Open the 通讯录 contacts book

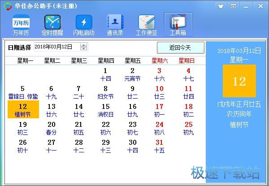(115, 25)
